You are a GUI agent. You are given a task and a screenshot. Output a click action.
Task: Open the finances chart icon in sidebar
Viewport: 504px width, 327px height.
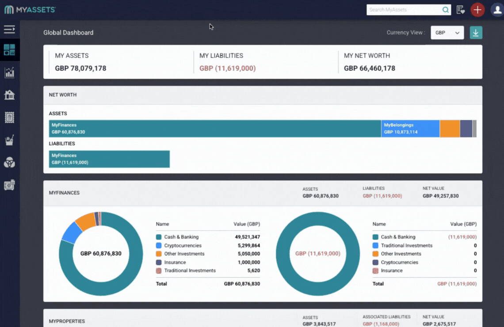click(x=9, y=72)
